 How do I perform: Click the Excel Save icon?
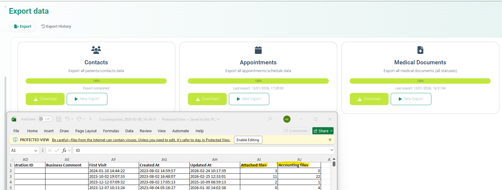59,119
